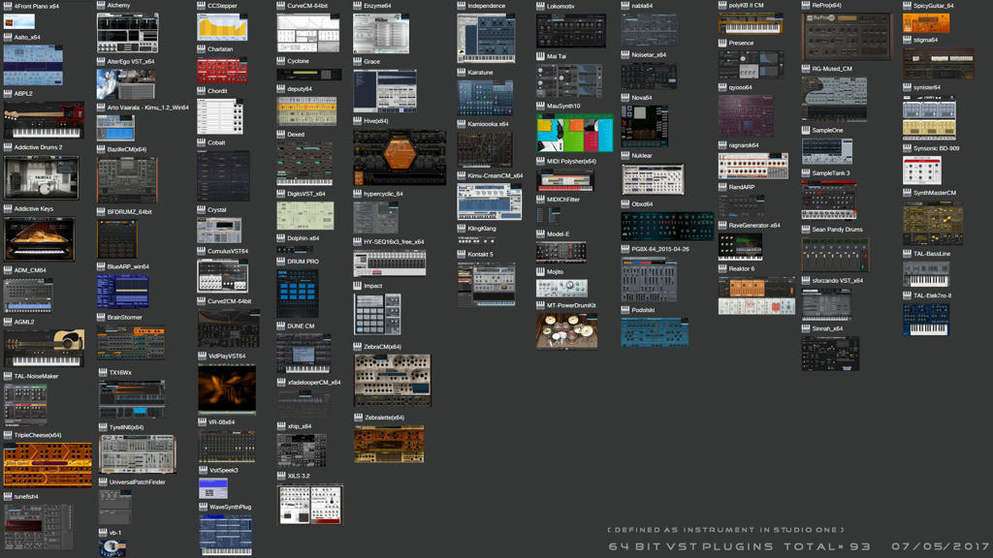993x558 pixels.
Task: Click the keyboard icon beside Reaktor 6
Action: pos(722,268)
